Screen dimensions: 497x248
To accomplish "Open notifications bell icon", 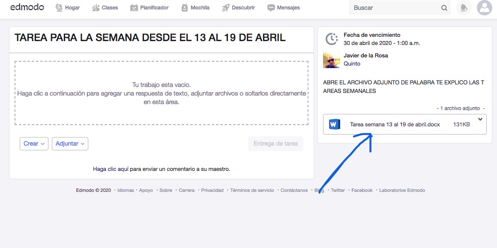I will coord(464,8).
